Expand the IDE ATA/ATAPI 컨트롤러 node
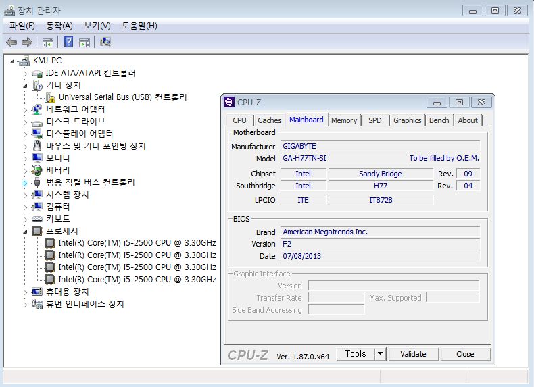Screen dimensions: 534x387 [x=25, y=74]
